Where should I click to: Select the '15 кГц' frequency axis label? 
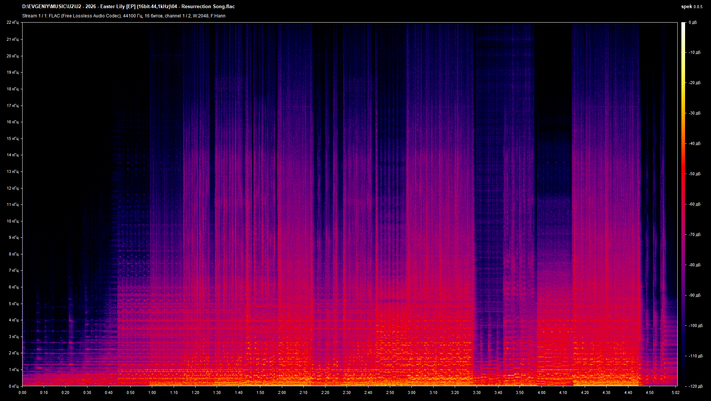13,138
